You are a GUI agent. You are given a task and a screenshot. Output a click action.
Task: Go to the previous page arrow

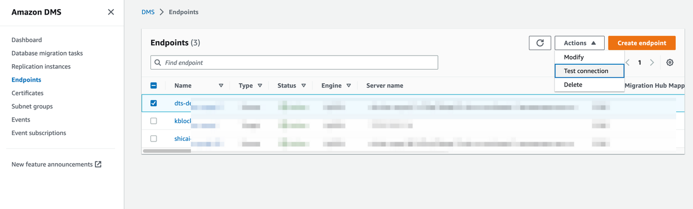(628, 63)
